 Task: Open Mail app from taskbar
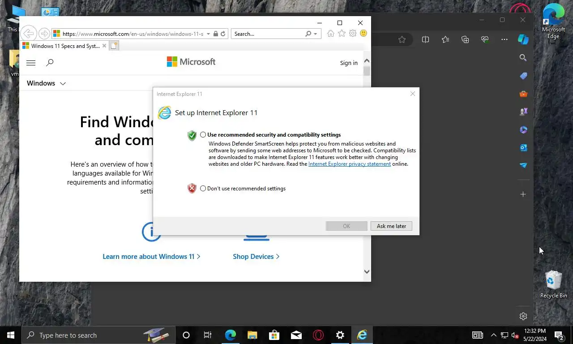click(x=296, y=335)
